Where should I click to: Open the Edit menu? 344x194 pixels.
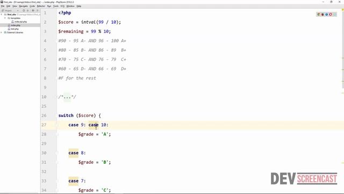pos(9,6)
